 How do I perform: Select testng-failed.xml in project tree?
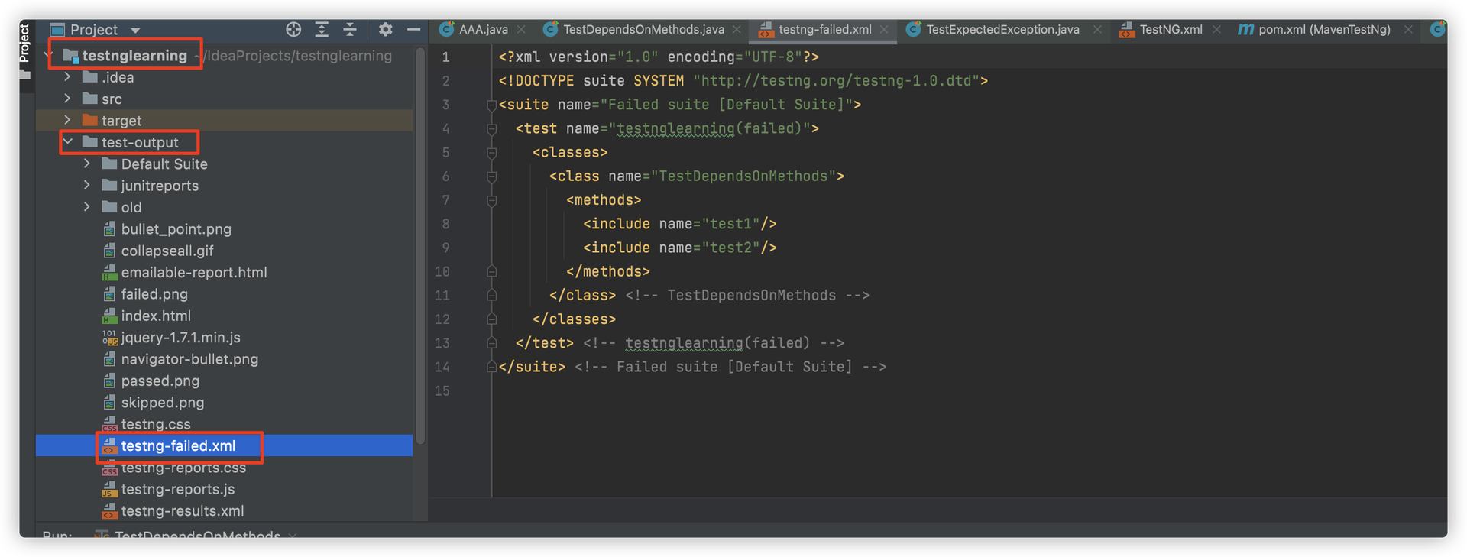tap(178, 445)
